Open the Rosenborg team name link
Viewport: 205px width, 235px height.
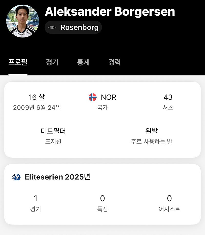79,27
